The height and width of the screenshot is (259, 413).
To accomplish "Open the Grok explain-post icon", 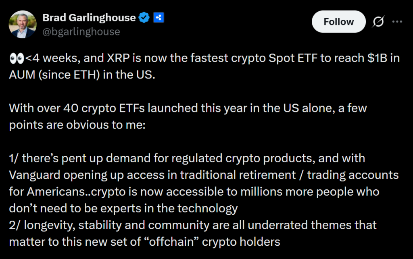I will click(x=378, y=22).
